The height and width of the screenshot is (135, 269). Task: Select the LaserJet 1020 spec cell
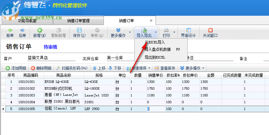click(x=99, y=95)
